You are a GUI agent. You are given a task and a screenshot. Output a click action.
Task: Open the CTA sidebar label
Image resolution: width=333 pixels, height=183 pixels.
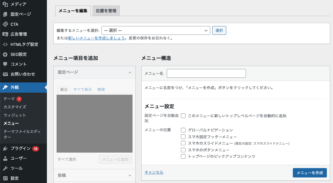(x=14, y=24)
